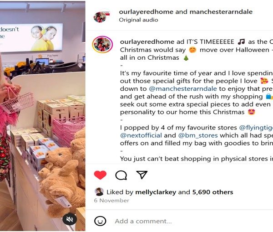
Task: Open the @manchesterarndale mention link
Action: (183, 88)
